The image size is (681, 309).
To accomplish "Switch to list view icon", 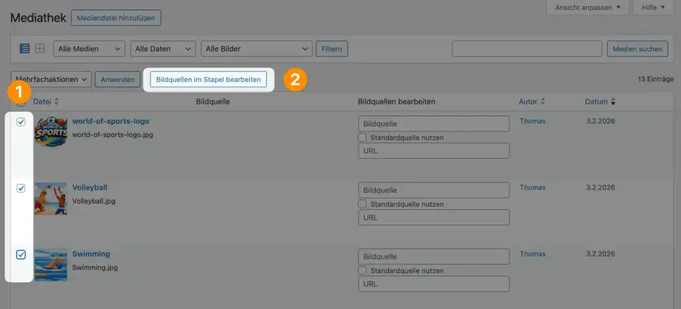I will point(25,49).
